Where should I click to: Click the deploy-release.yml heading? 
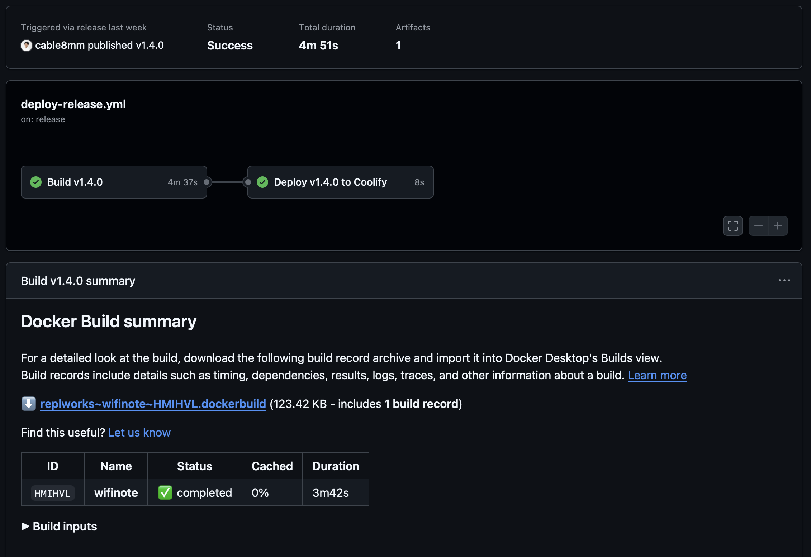pos(73,104)
